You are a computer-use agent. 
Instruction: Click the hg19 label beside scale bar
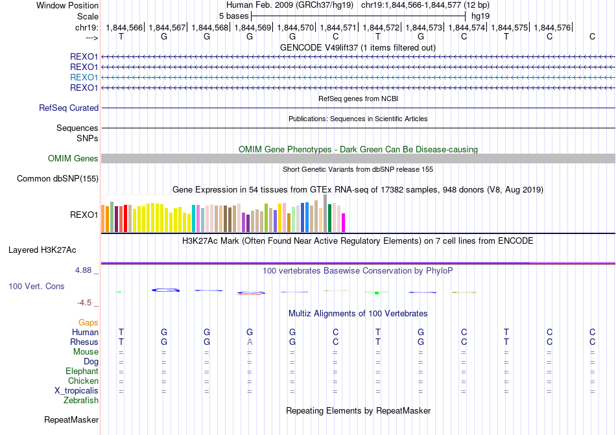(480, 16)
